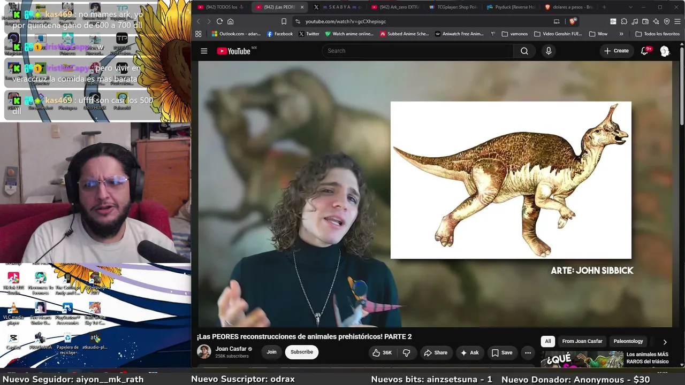685x385 pixels.
Task: Open a new browser tab
Action: 604,7
